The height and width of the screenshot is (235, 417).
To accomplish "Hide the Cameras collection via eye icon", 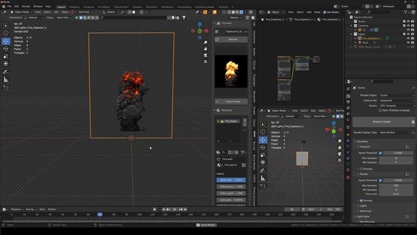I will coord(409,25).
